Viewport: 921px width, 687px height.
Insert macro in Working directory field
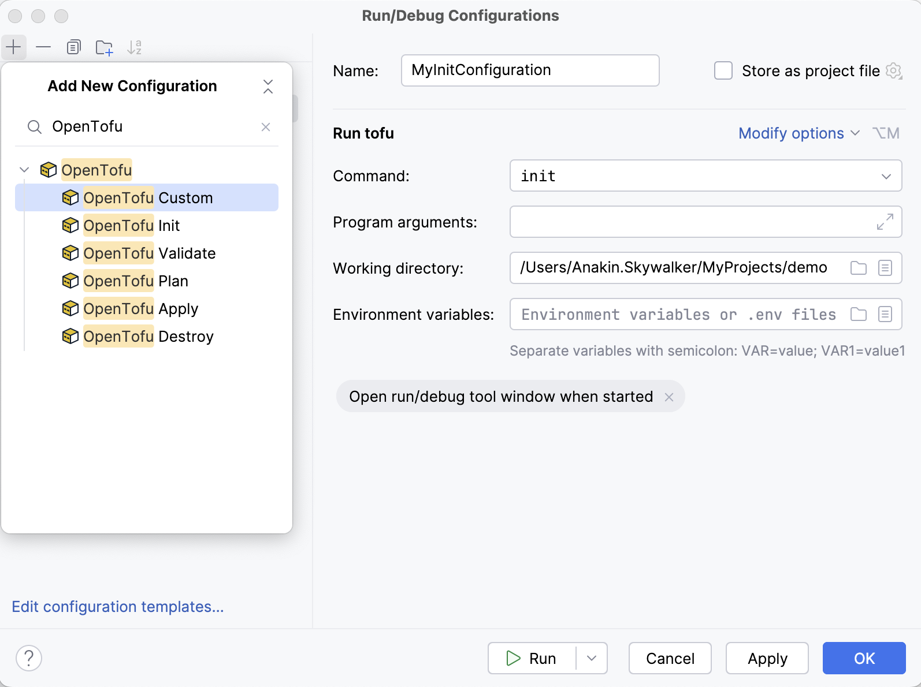click(x=885, y=268)
